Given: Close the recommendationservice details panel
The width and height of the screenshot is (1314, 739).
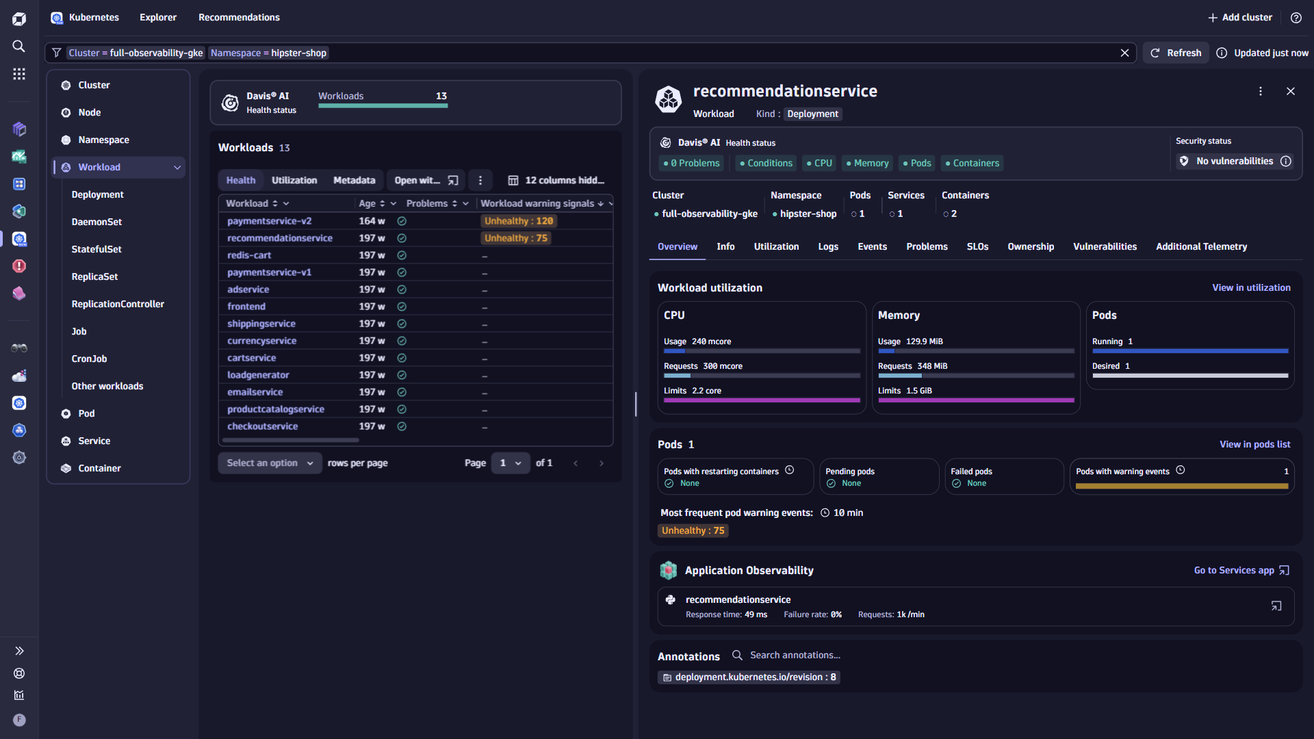Looking at the screenshot, I should click(x=1291, y=91).
